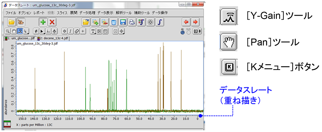Click the blue floppy disk save icon
Viewport: 322px width, 132px height.
click(123, 22)
